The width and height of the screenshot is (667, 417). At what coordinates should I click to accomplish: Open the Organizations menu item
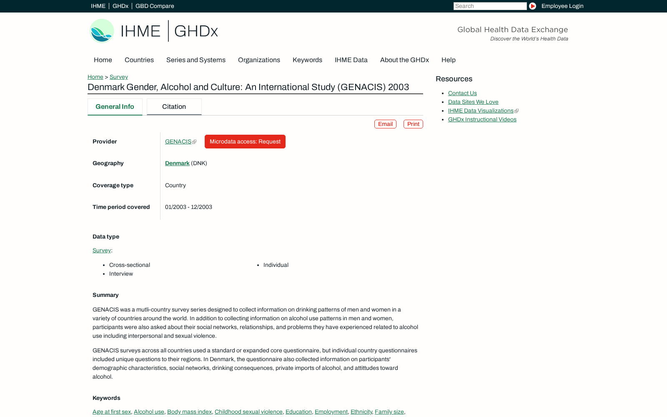[x=259, y=60]
